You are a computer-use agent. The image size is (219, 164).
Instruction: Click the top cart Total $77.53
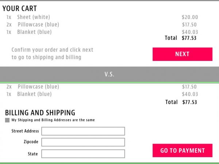pos(181,38)
